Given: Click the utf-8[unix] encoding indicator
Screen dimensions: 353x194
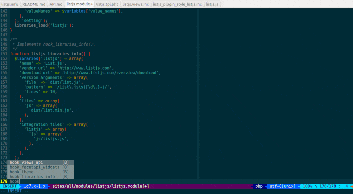Looking at the screenshot, I should tap(282, 186).
